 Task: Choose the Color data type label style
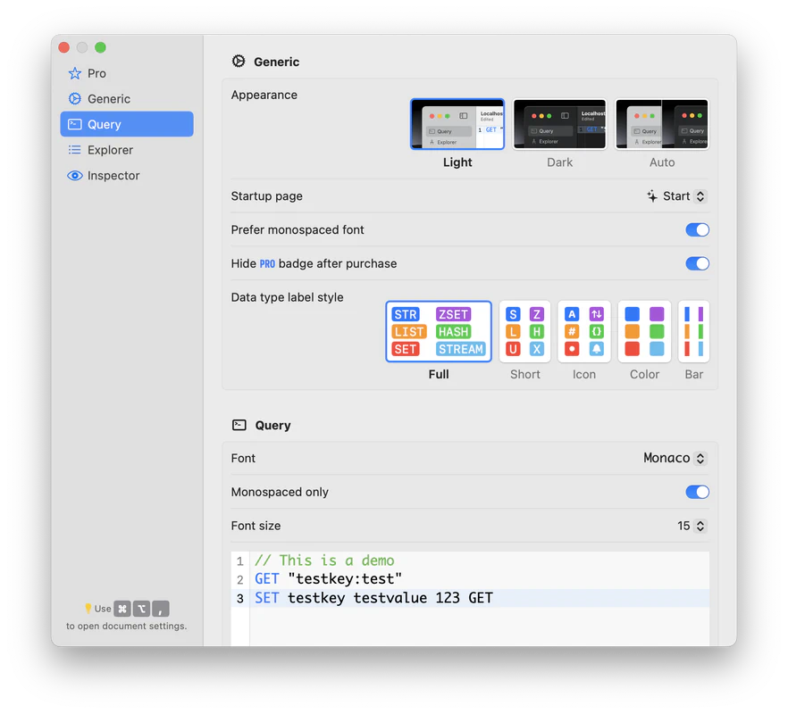644,331
